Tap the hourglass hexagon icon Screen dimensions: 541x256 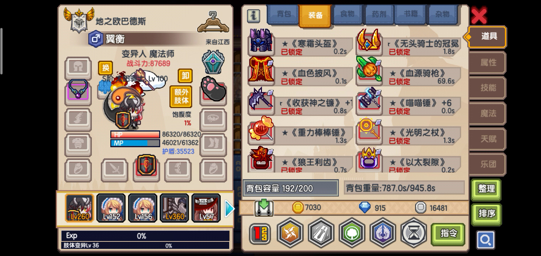point(414,233)
